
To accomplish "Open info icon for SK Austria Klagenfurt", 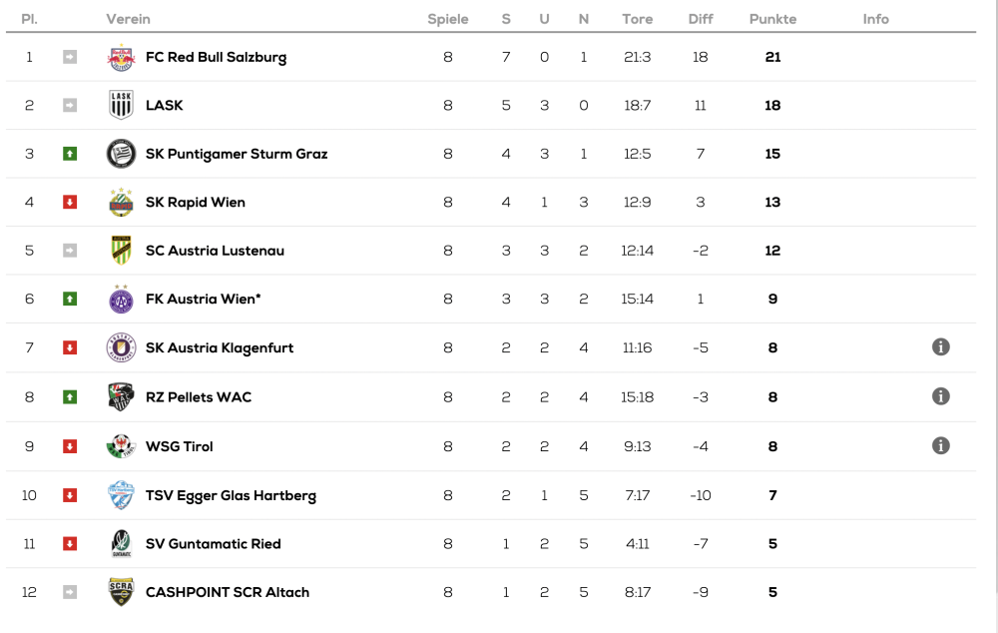I will [x=940, y=347].
